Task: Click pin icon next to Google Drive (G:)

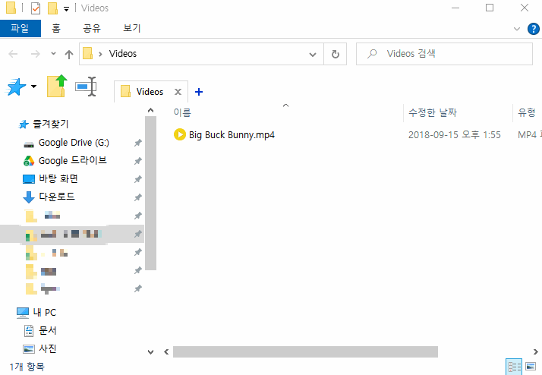Action: click(x=138, y=143)
